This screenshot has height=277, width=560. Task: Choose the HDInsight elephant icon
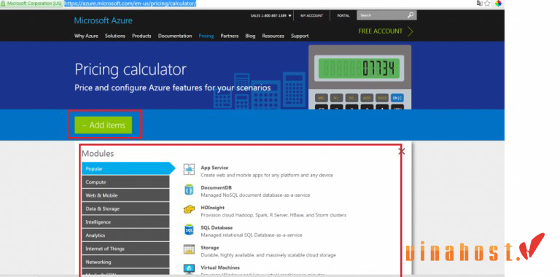(x=189, y=209)
